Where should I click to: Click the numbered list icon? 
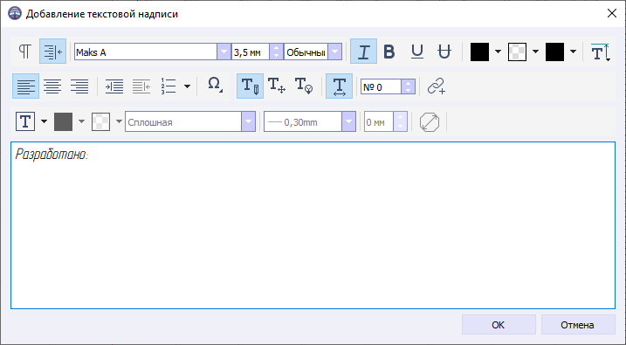(169, 86)
